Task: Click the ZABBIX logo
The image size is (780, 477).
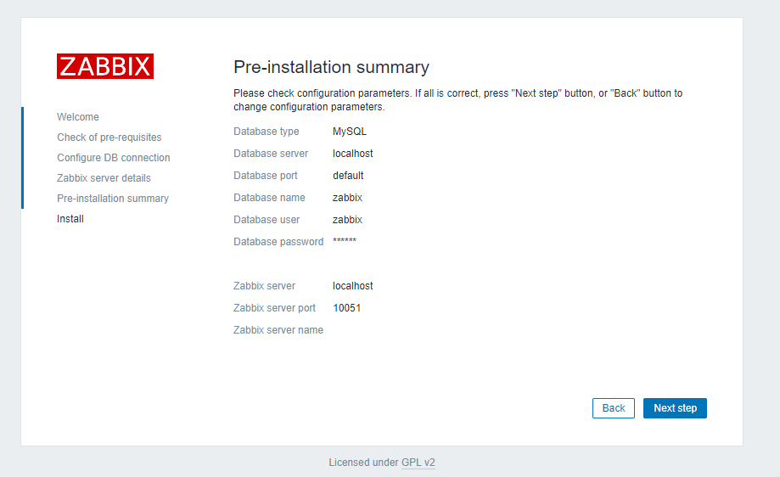Action: pos(105,66)
